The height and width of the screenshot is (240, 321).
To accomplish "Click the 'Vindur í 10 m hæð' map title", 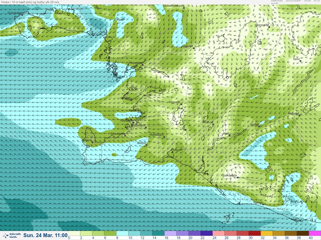I will coord(30,2).
